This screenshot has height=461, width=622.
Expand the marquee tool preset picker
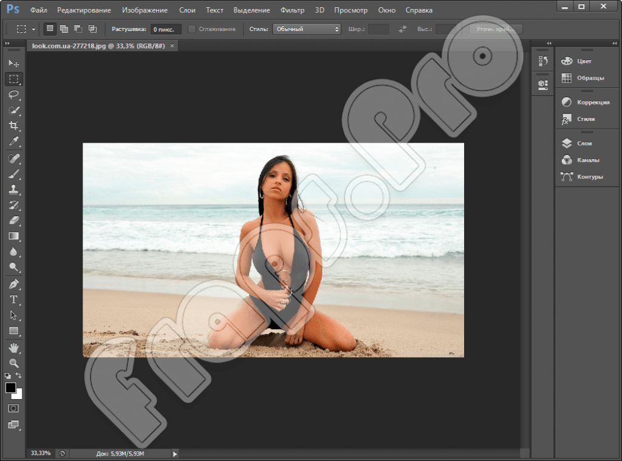point(34,29)
